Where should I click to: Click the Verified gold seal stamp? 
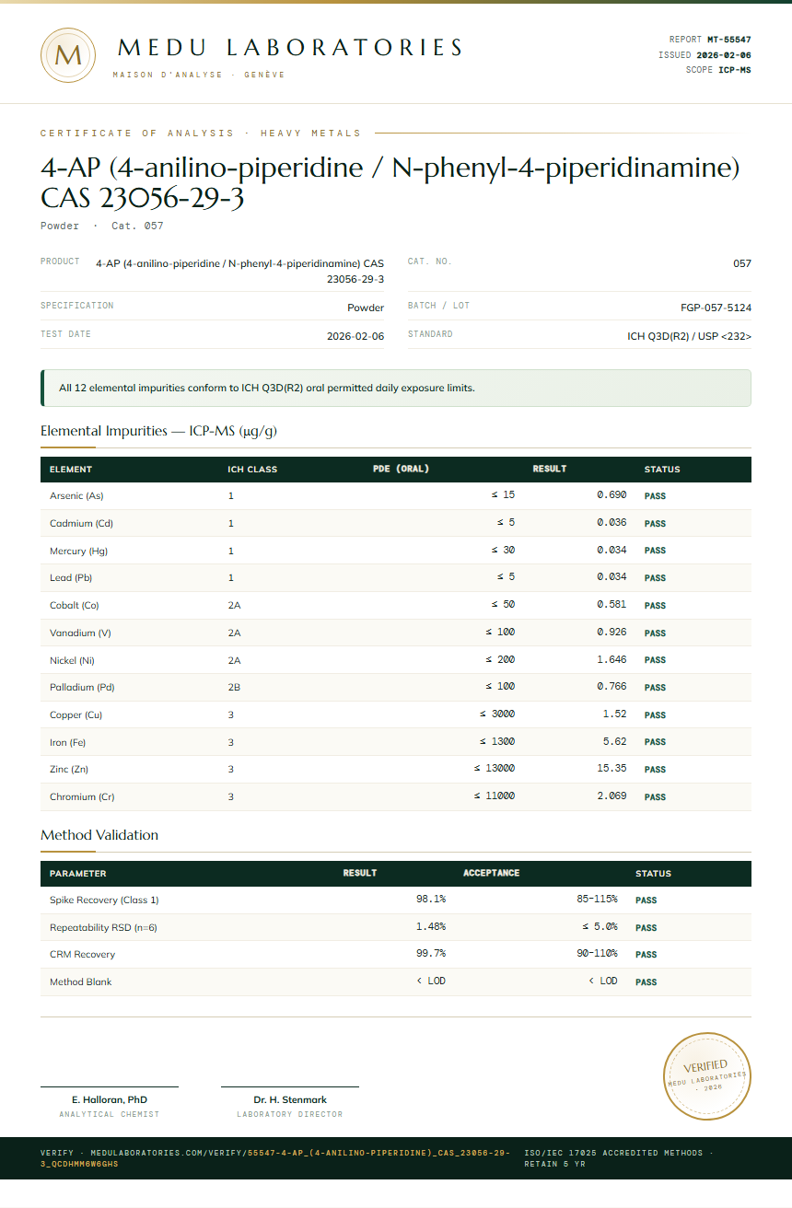pos(707,1076)
